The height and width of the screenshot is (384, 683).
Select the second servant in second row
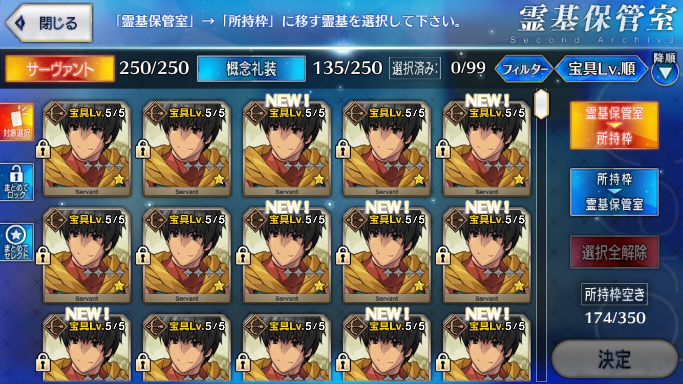point(186,255)
